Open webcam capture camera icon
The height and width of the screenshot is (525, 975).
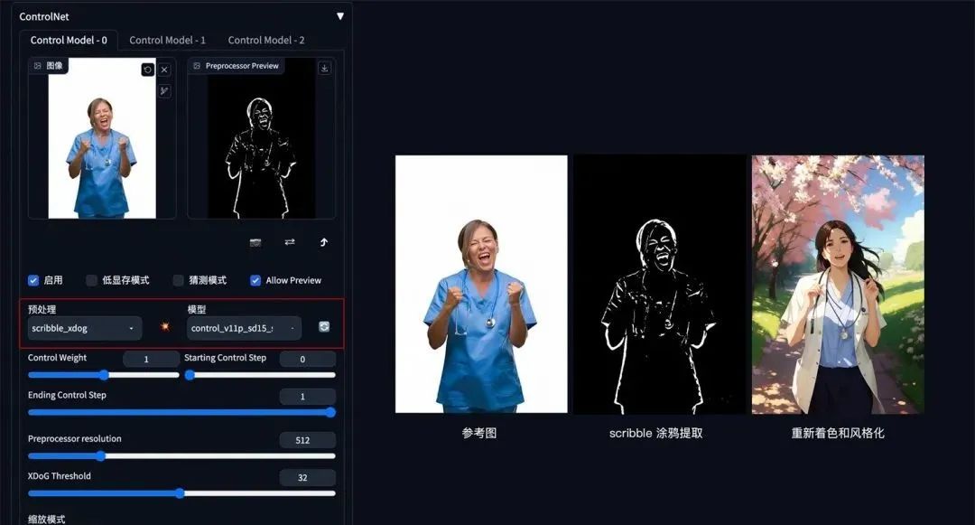pos(255,242)
